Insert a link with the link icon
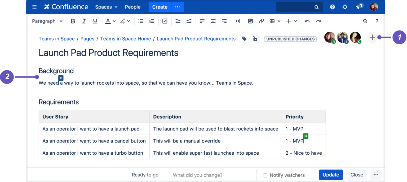The height and width of the screenshot is (182, 407). click(x=262, y=21)
